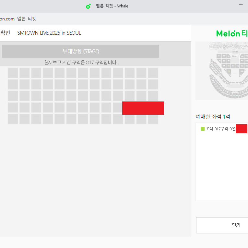This screenshot has width=248, height=248.
Task: Select the last seat in the top row
Action: coord(153,73)
